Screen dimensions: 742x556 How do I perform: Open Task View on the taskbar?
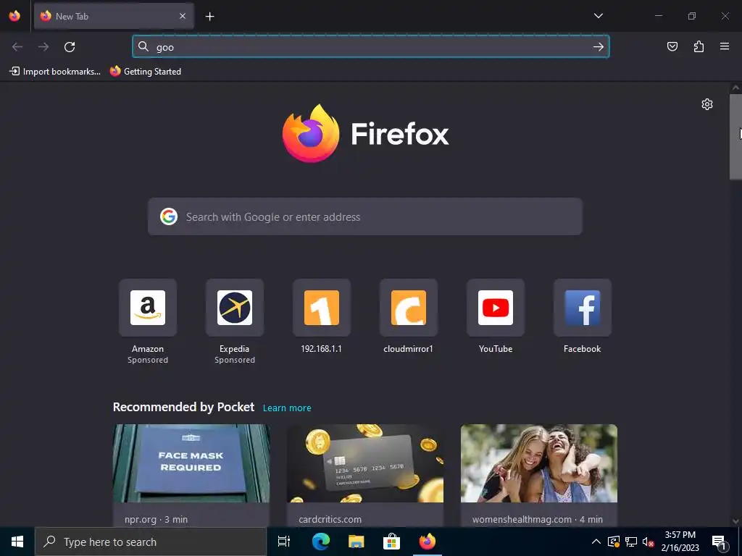pyautogui.click(x=284, y=542)
